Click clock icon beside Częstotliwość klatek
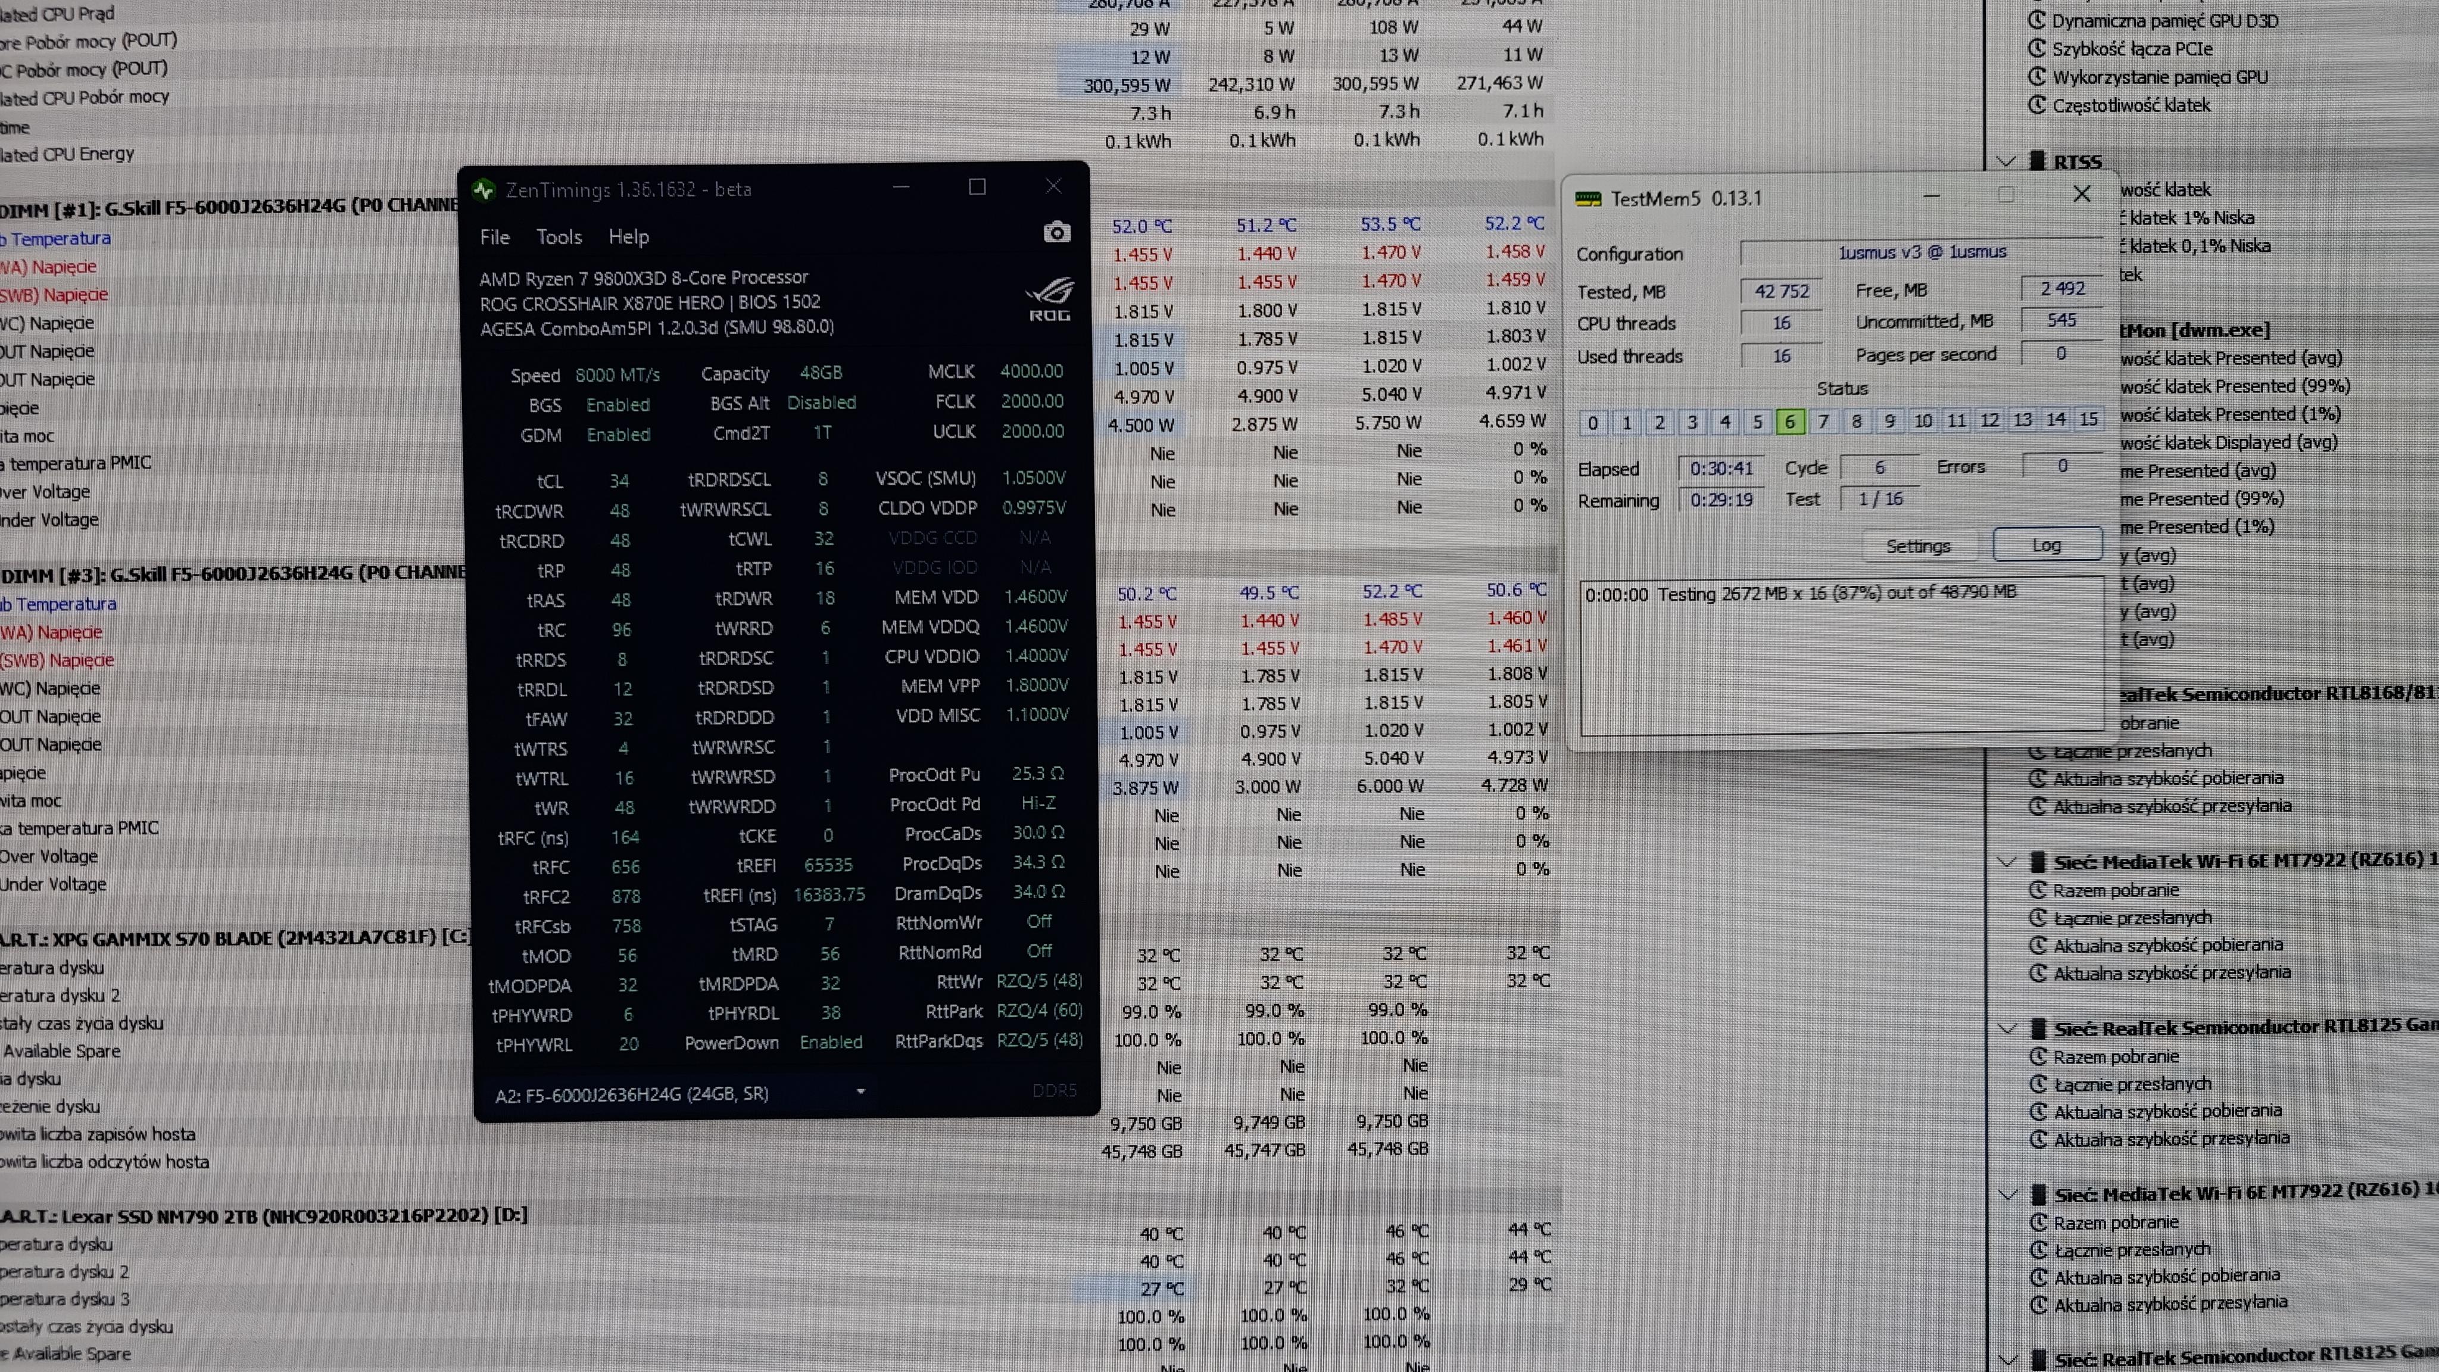The image size is (2439, 1372). [2038, 105]
